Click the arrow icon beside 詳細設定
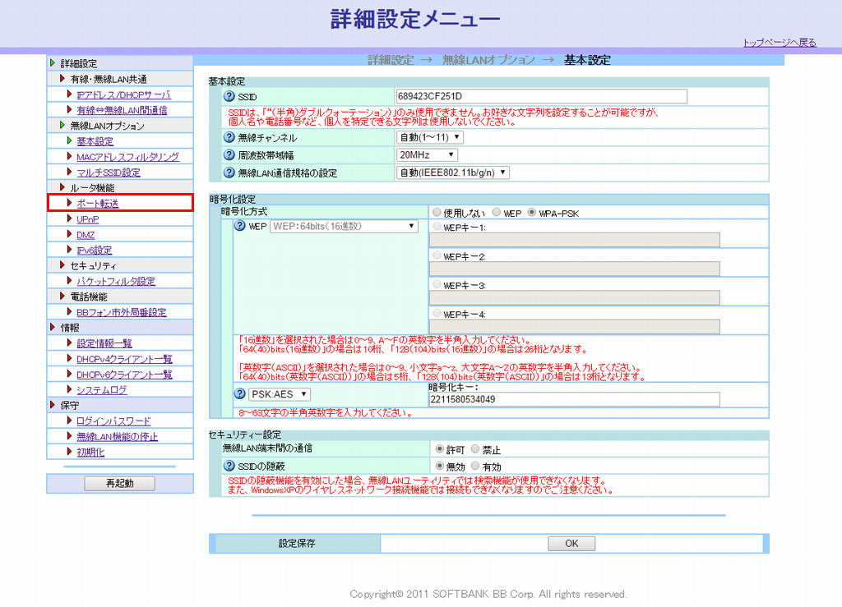The height and width of the screenshot is (607, 842). [x=53, y=63]
